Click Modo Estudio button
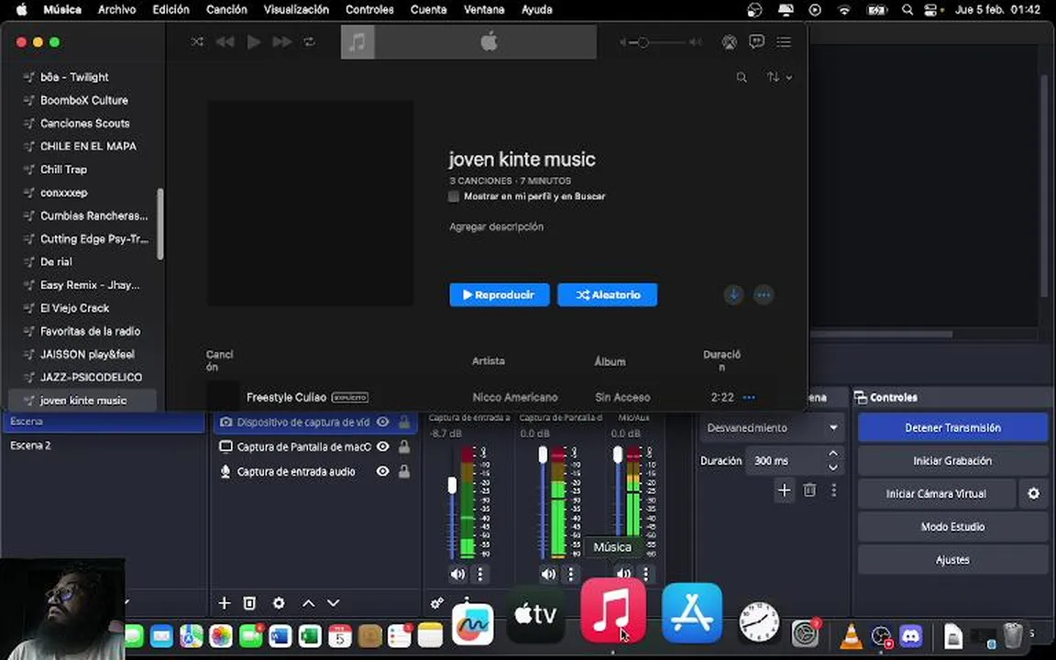 952,527
